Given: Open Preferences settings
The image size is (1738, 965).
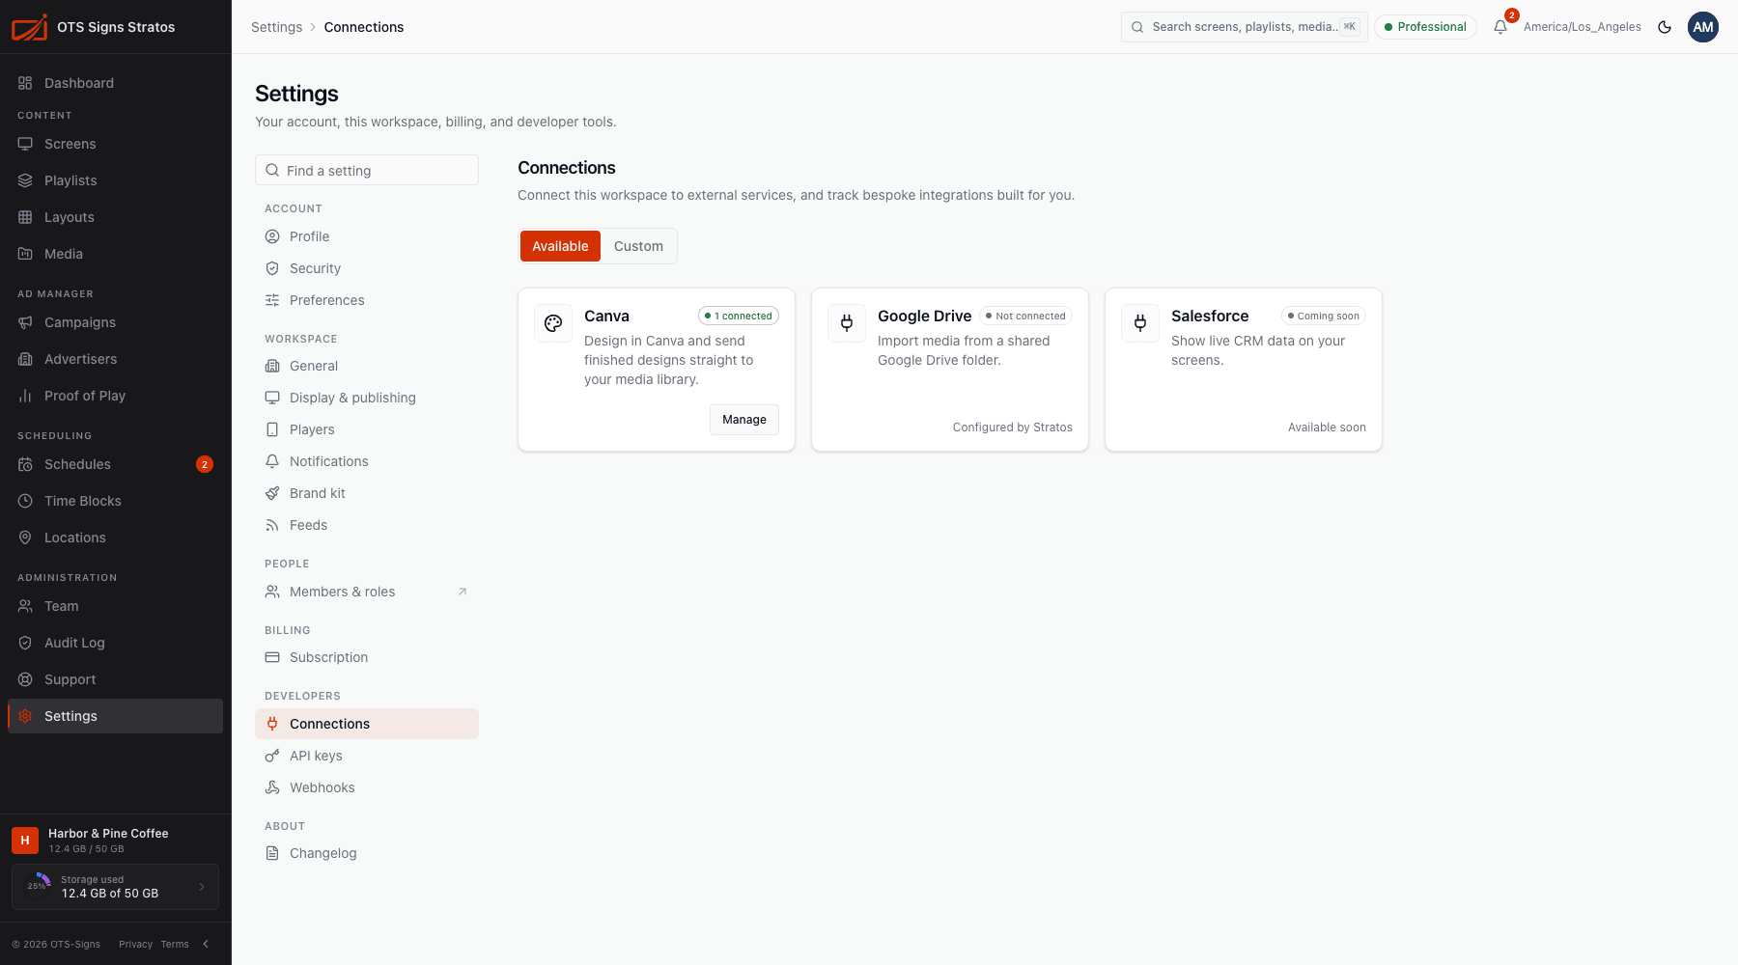Looking at the screenshot, I should [x=367, y=300].
